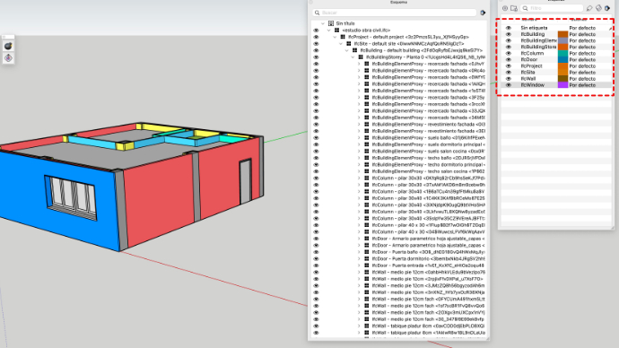Click the component icon of the IfcProject row
The width and height of the screenshot is (619, 348).
[x=343, y=37]
